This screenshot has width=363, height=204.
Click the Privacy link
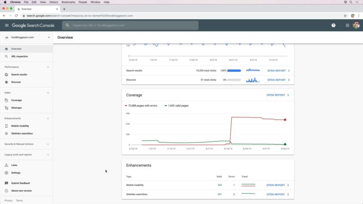(x=9, y=201)
